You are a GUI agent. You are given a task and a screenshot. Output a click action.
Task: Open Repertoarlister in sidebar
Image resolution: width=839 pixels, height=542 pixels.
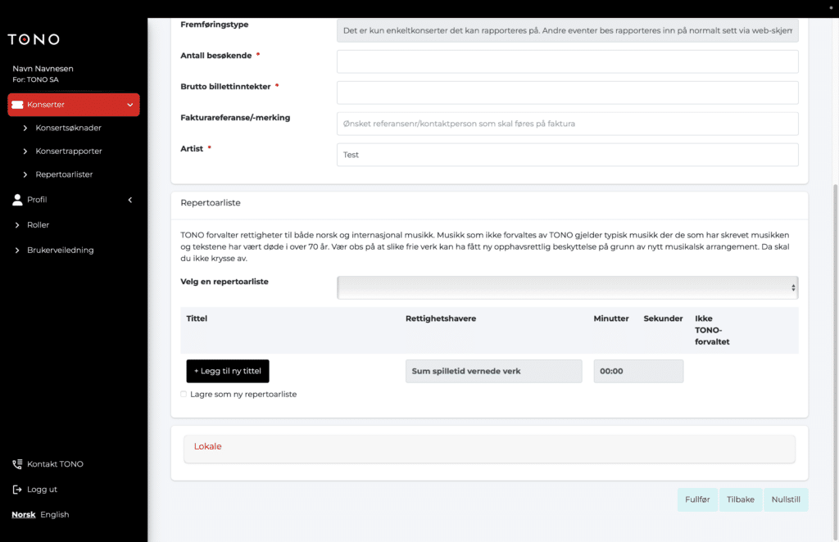[x=64, y=174]
